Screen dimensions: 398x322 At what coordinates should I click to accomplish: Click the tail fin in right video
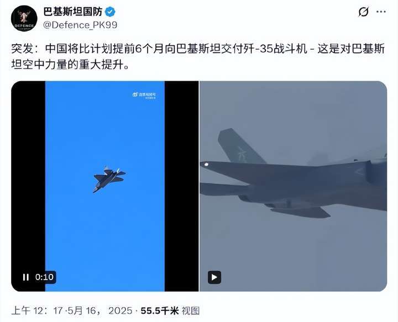(240, 146)
